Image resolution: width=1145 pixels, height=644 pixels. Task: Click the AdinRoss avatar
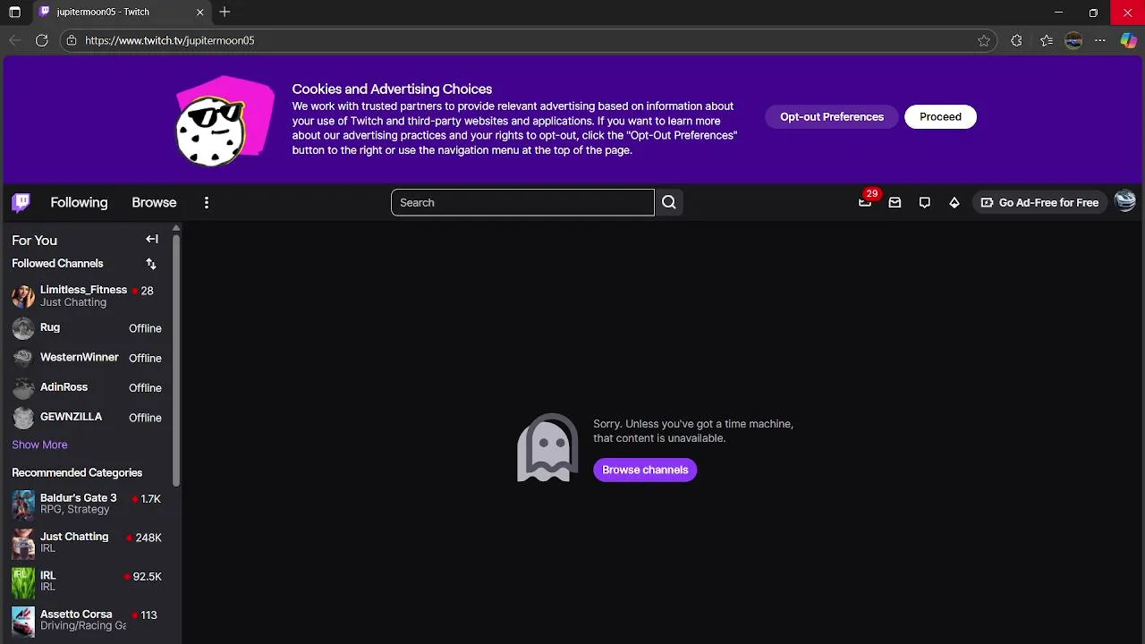point(23,387)
